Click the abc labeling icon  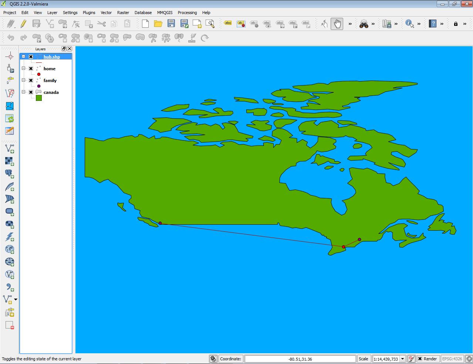coord(227,23)
